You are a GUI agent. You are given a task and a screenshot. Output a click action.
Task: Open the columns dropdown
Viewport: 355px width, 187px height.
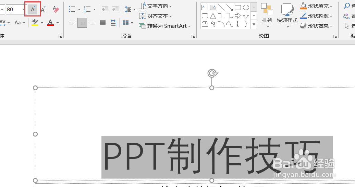(x=127, y=23)
